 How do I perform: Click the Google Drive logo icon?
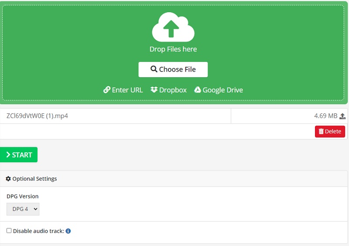[198, 90]
